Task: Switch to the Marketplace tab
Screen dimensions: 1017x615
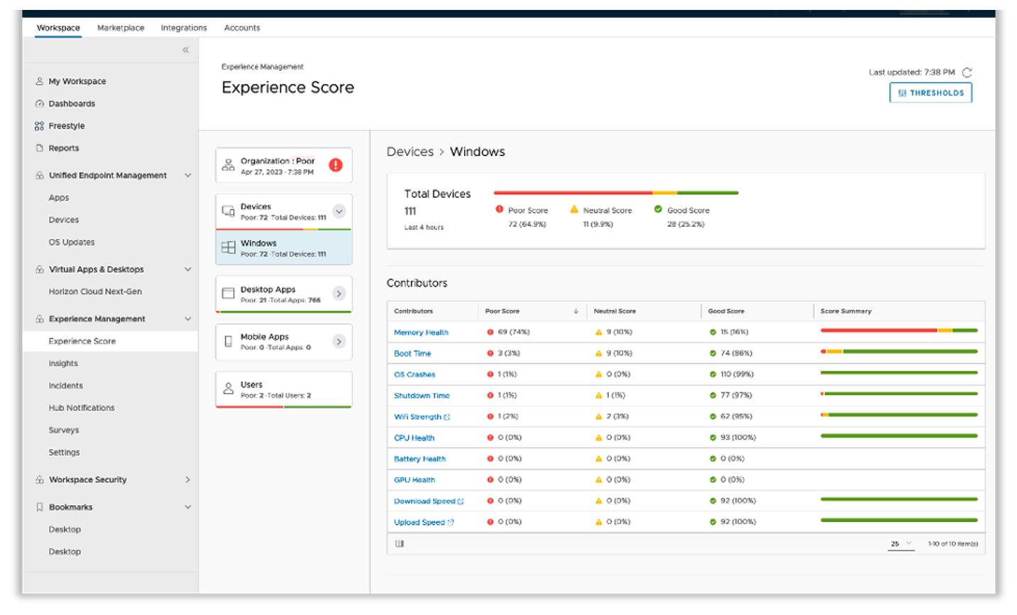Action: pyautogui.click(x=121, y=28)
